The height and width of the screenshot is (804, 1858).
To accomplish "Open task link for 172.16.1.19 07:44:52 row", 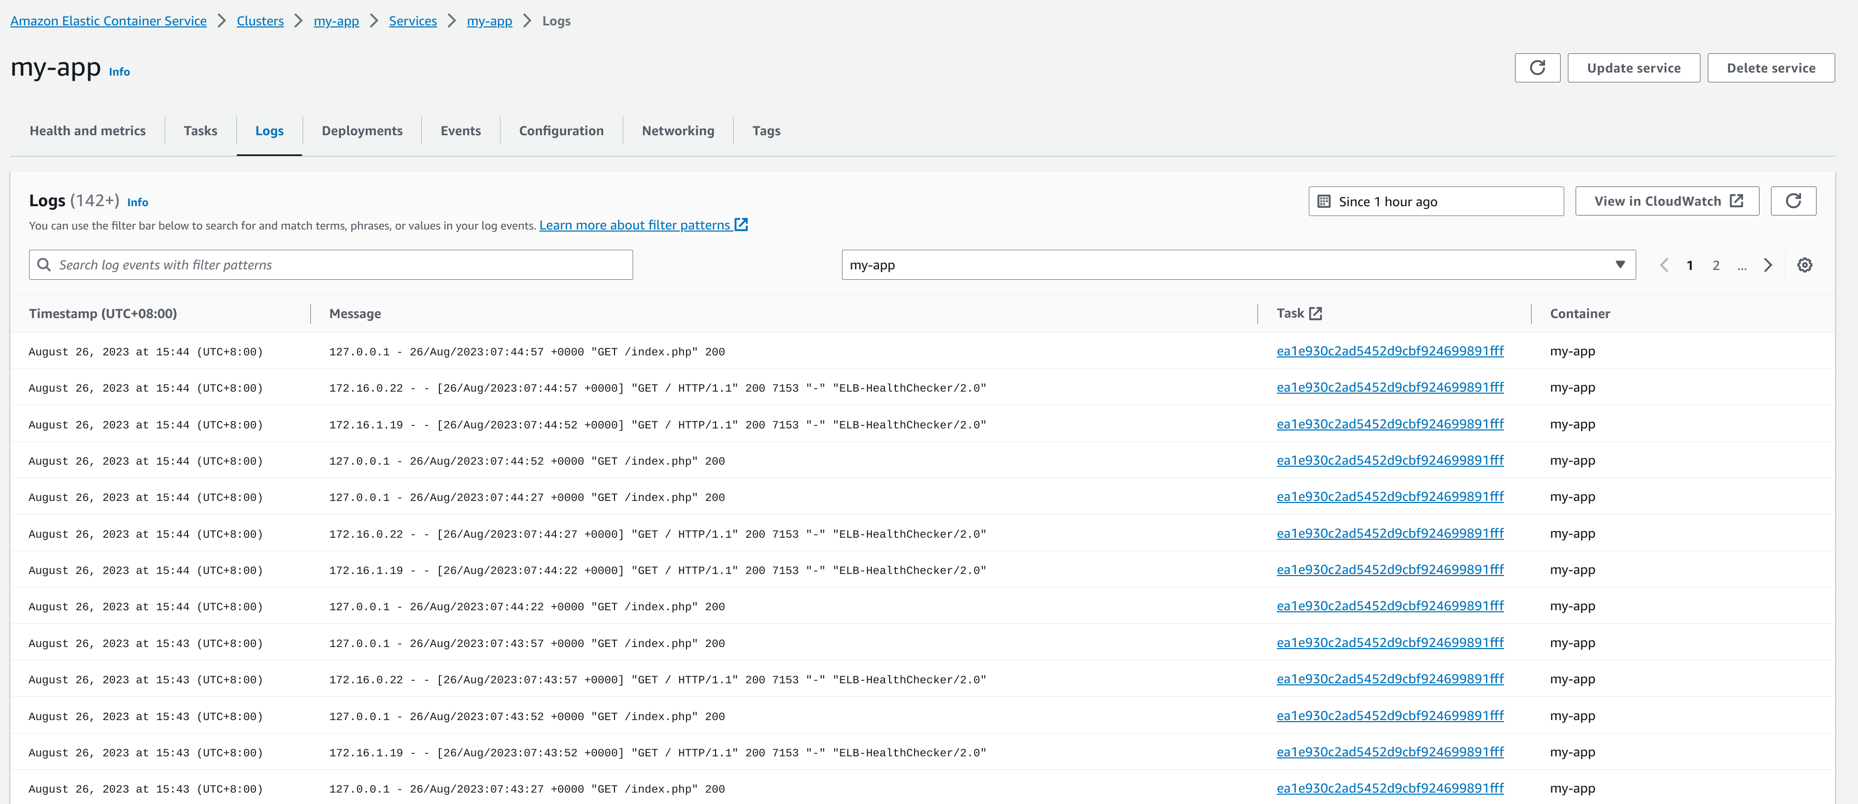I will 1390,424.
